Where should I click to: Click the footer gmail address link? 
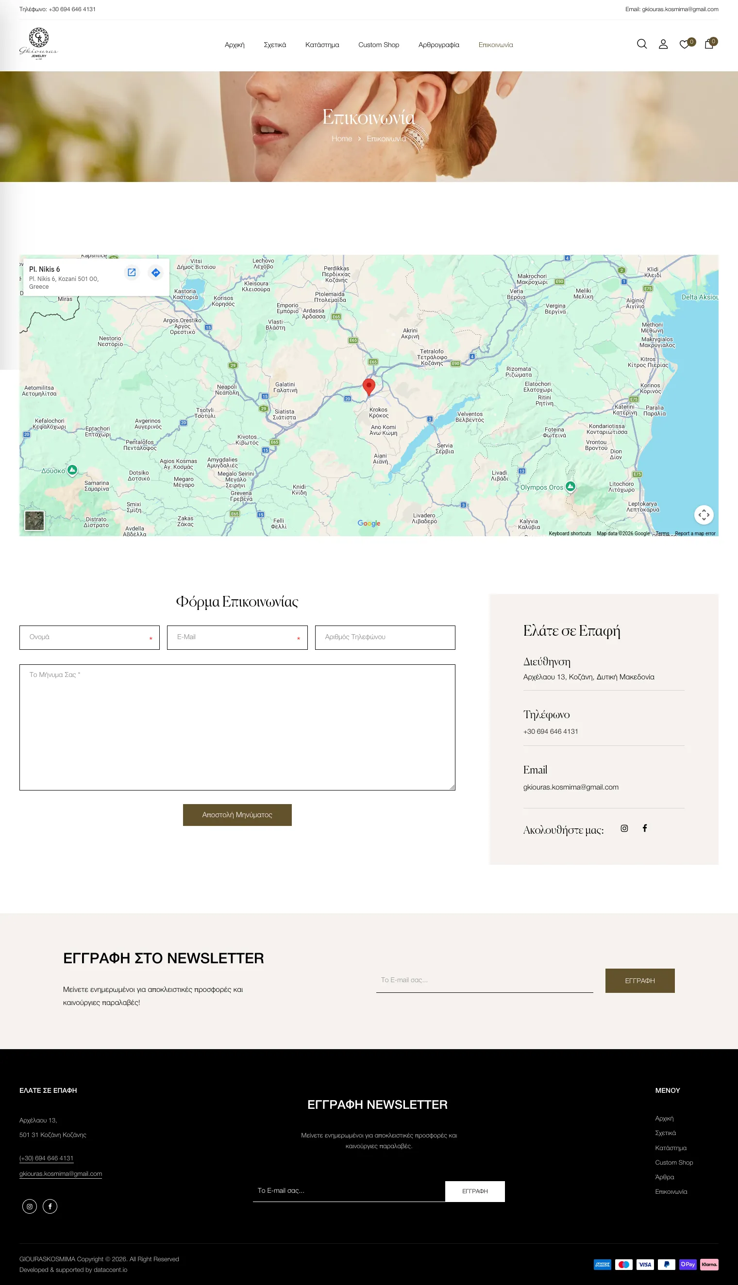coord(61,1173)
